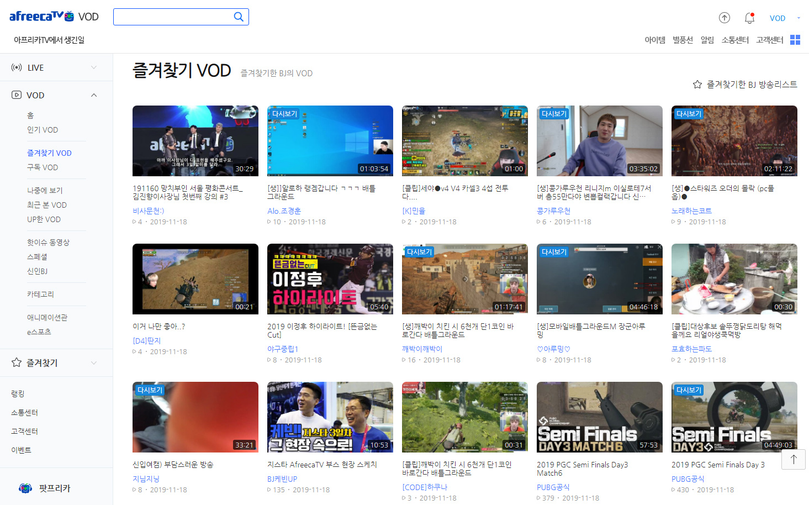
Task: Select 핫이슈 동영상 in sidebar
Action: click(48, 243)
